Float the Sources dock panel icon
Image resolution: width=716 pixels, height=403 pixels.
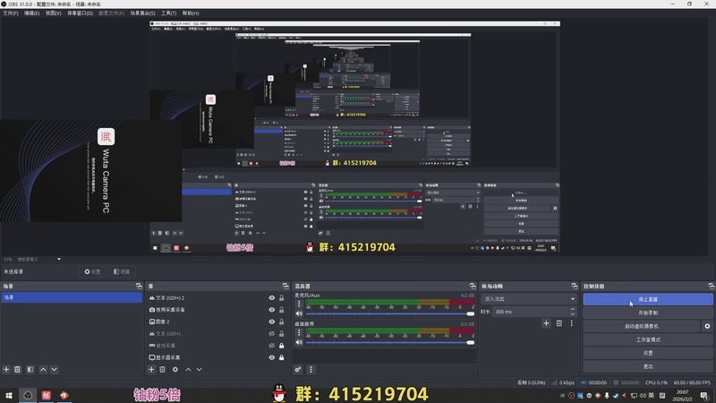286,286
